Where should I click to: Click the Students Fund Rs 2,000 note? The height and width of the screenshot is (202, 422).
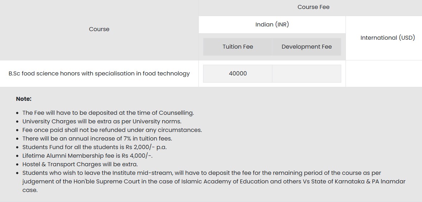(x=94, y=147)
